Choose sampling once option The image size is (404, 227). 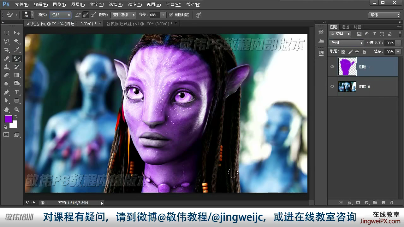click(x=86, y=15)
